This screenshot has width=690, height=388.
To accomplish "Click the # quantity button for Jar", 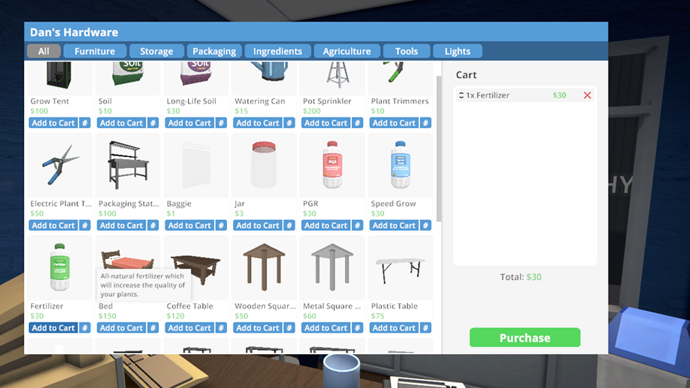I will click(x=290, y=225).
